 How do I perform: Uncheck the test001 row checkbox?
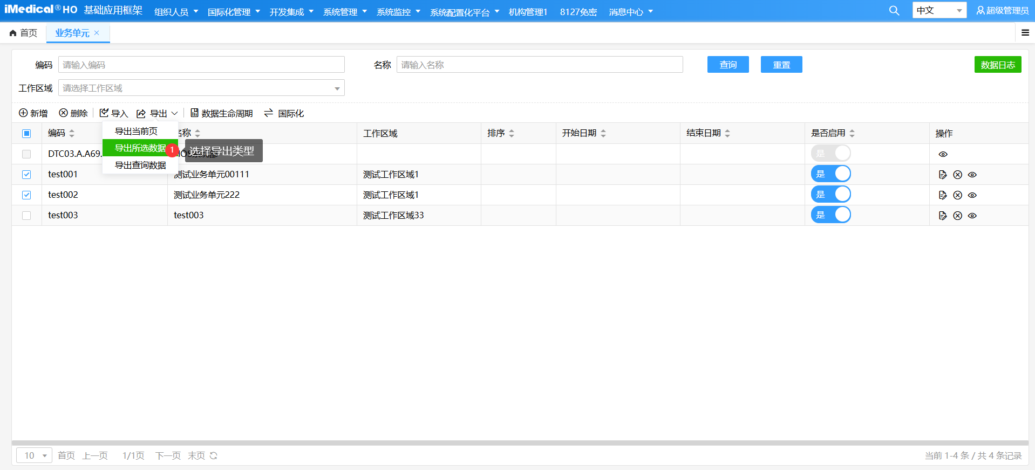click(x=26, y=175)
